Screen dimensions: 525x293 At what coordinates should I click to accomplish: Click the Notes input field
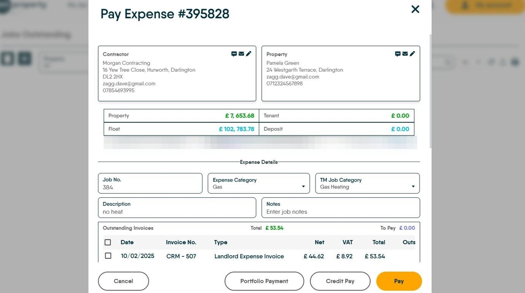coord(340,211)
